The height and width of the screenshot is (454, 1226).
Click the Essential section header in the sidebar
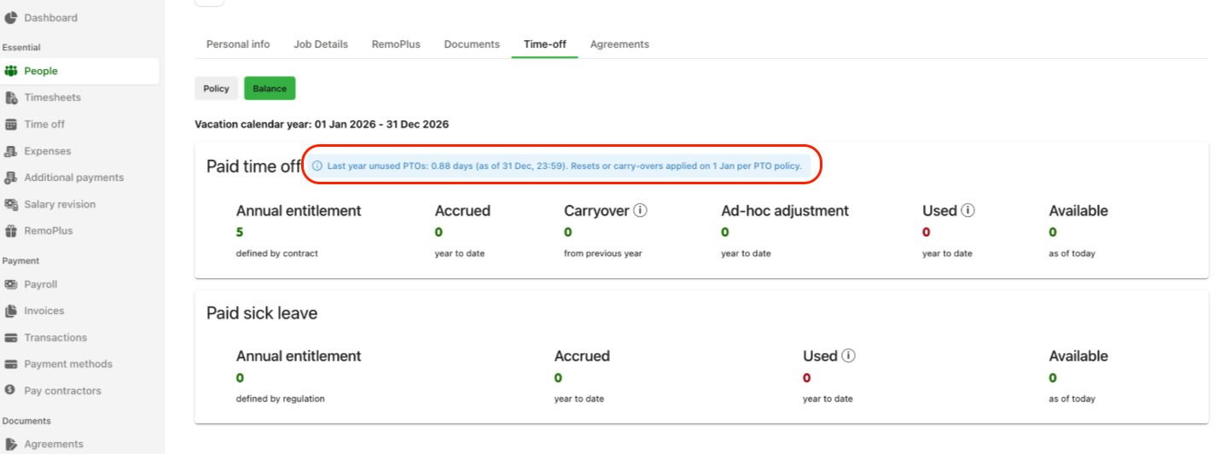21,48
